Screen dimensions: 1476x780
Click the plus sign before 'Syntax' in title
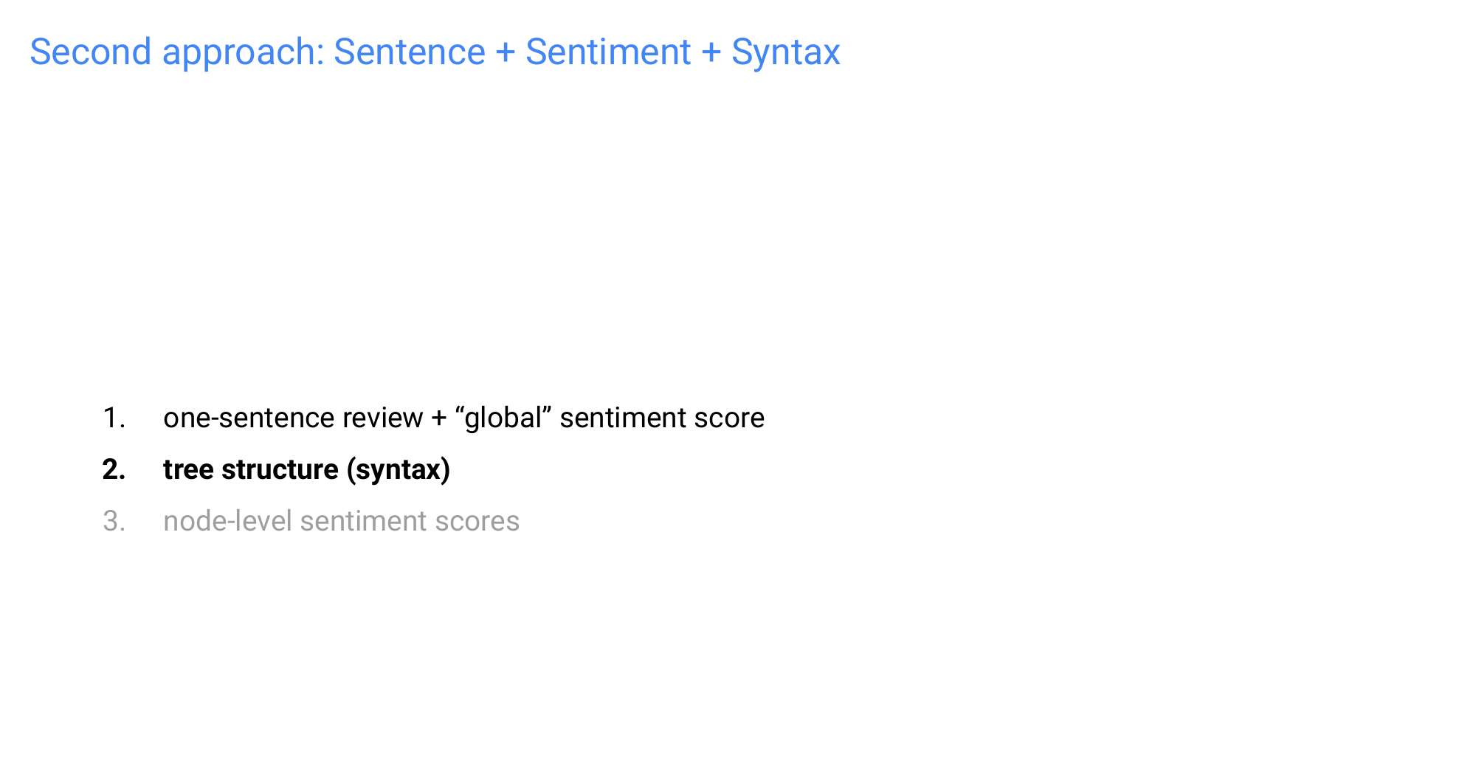pyautogui.click(x=711, y=52)
